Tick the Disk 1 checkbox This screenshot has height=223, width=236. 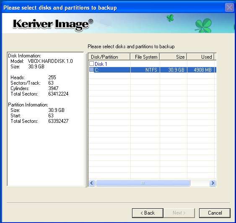coord(91,64)
